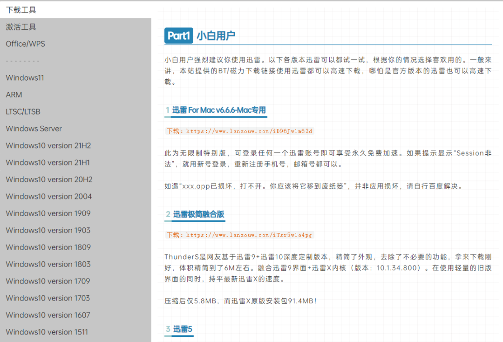Screen dimensions: 503x342
Task: Select Windows10 version 1909
Action: pos(48,213)
